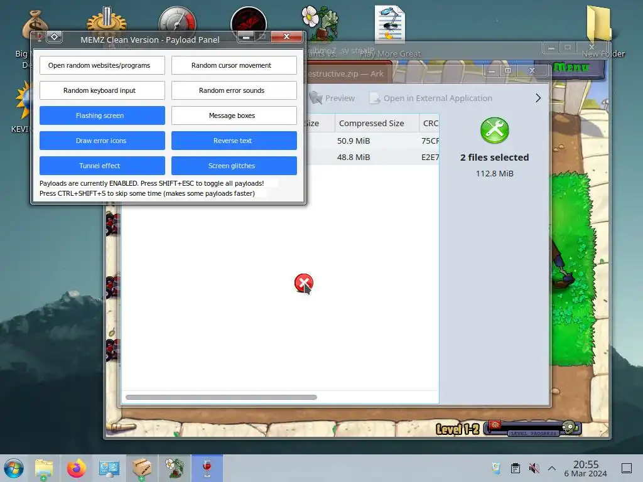Screen dimensions: 643x482
Task: Open the Plants vs. Zombies desktop icon
Action: 321,23
